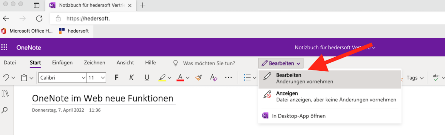Open the Tags dropdown
Image resolution: width=445 pixels, height=135 pixels.
click(x=415, y=78)
